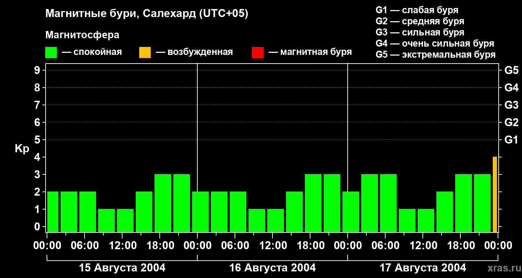This screenshot has height=278, width=522.
Task: Click the green спокойная legend swatch
Action: tap(51, 52)
